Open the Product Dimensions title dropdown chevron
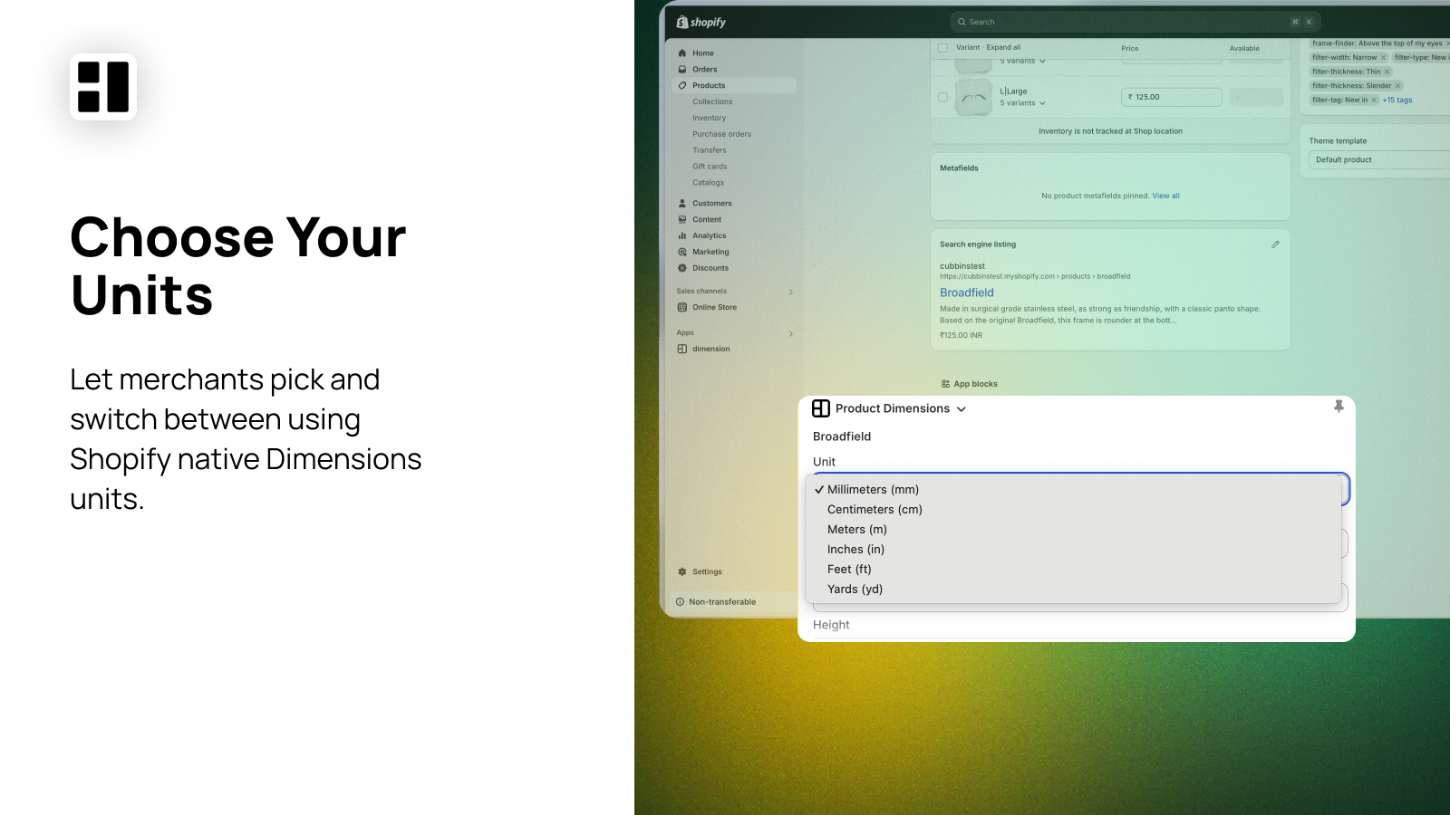 coord(962,409)
